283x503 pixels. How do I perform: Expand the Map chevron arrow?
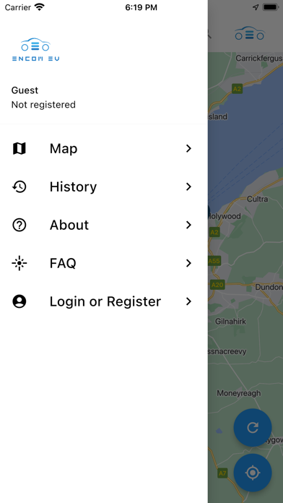pos(188,149)
